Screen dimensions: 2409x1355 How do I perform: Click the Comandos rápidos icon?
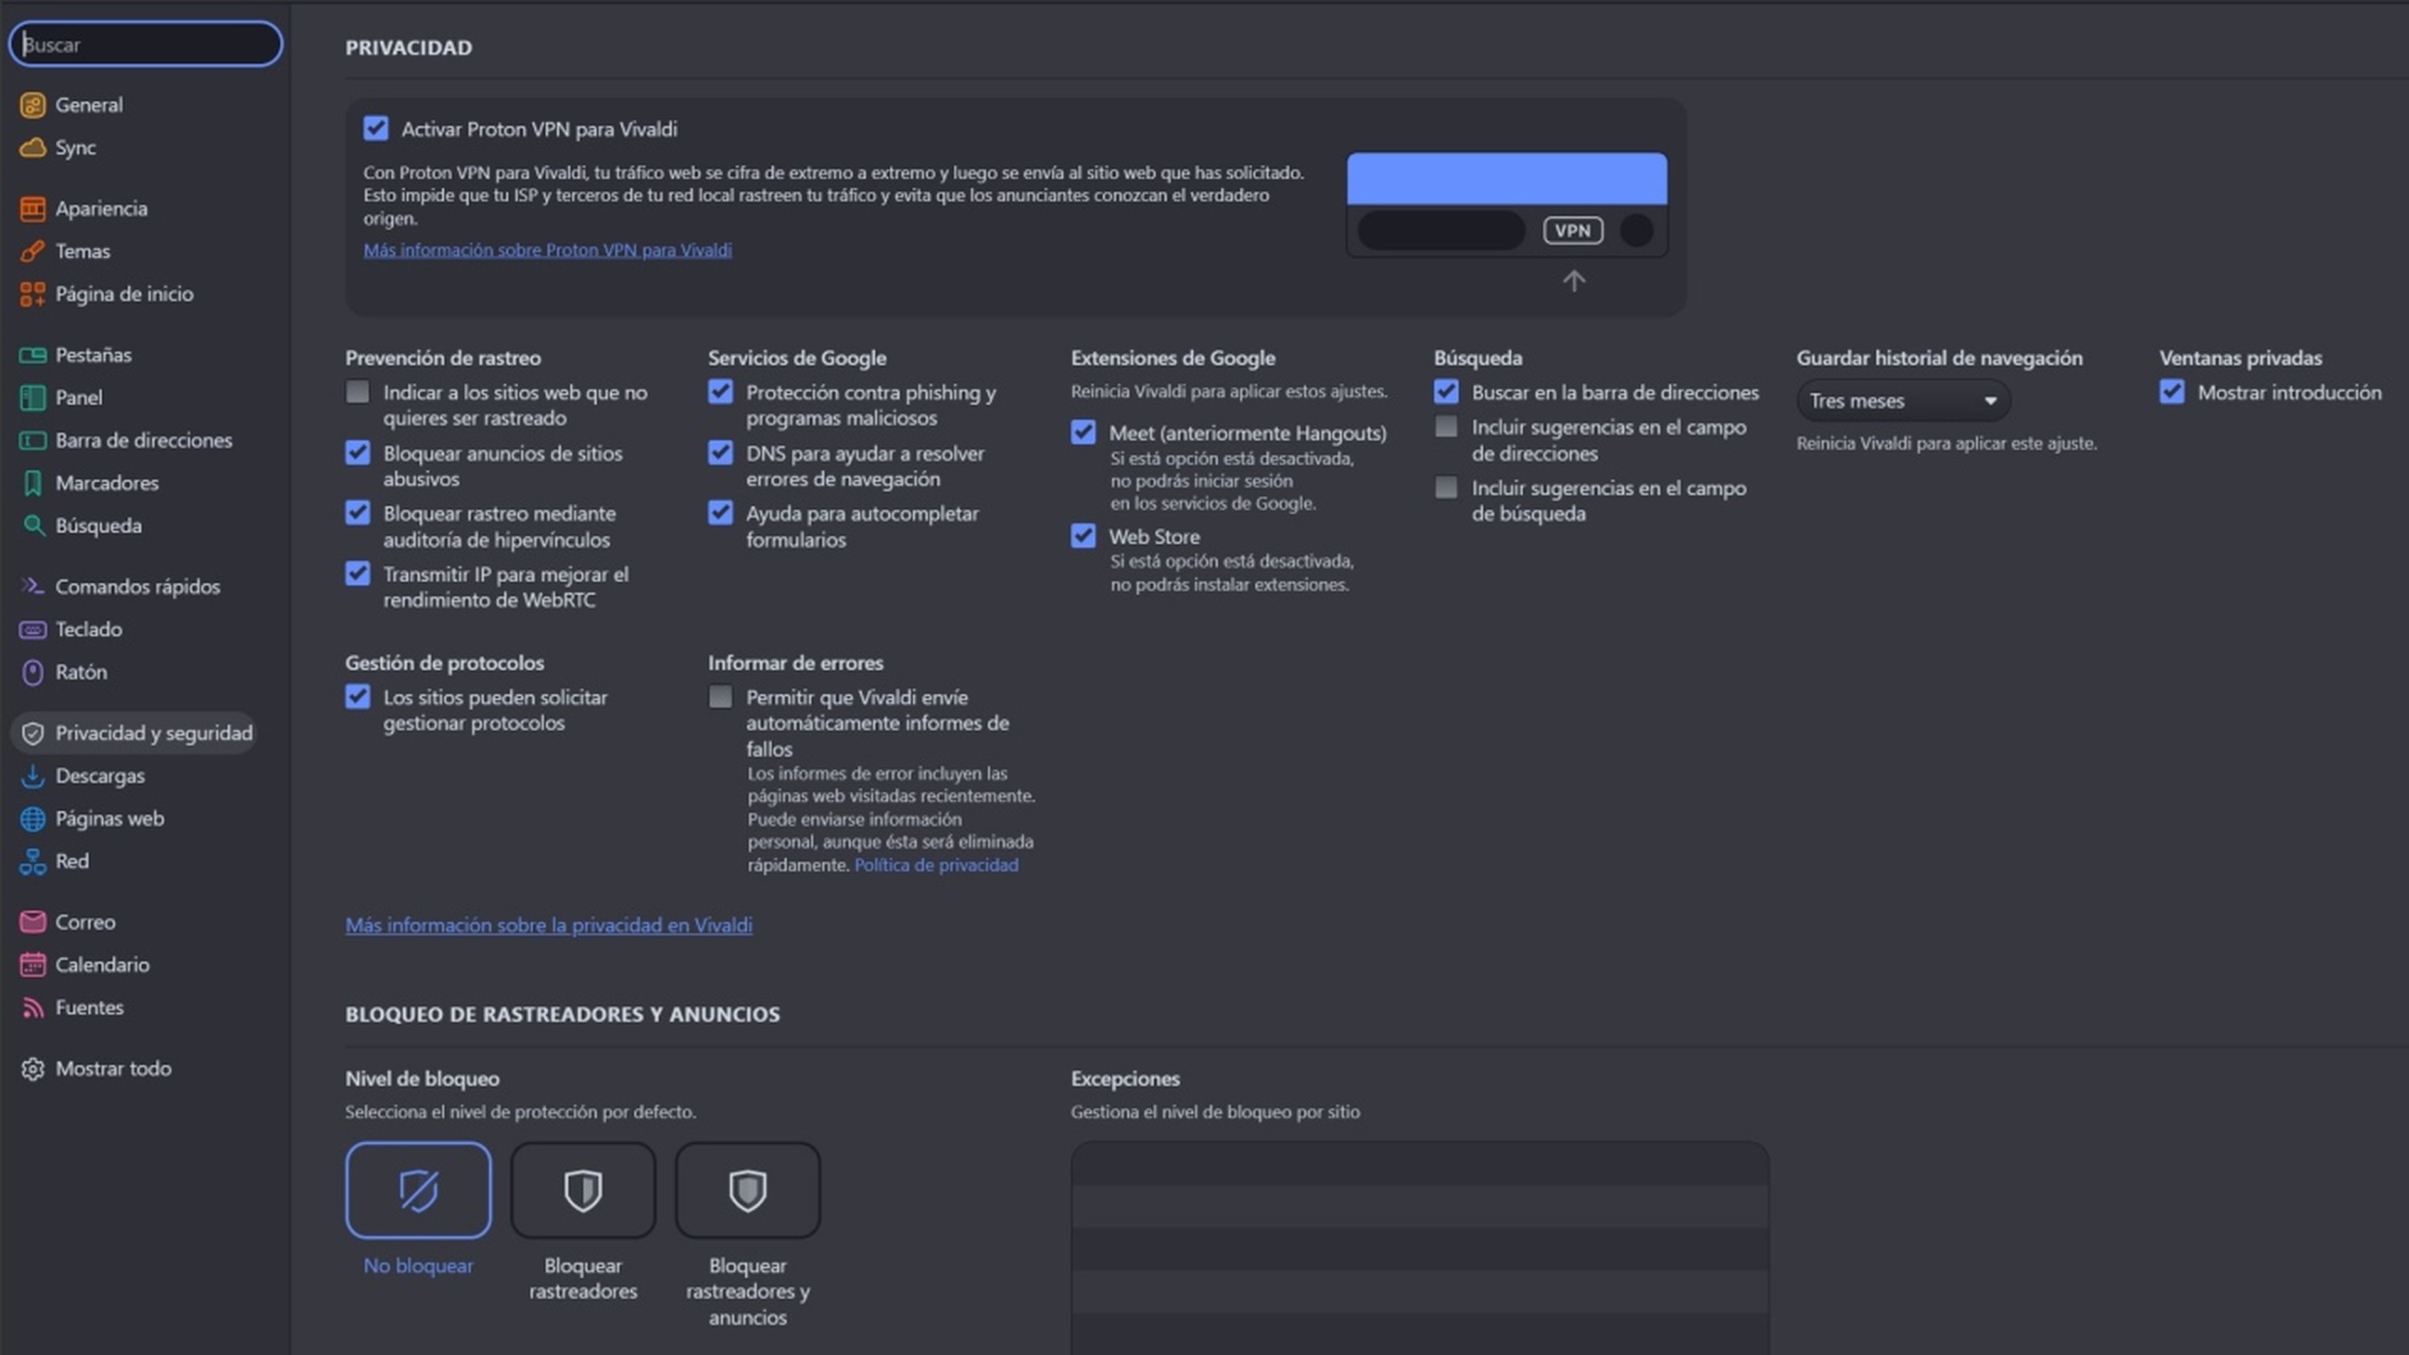click(x=33, y=587)
